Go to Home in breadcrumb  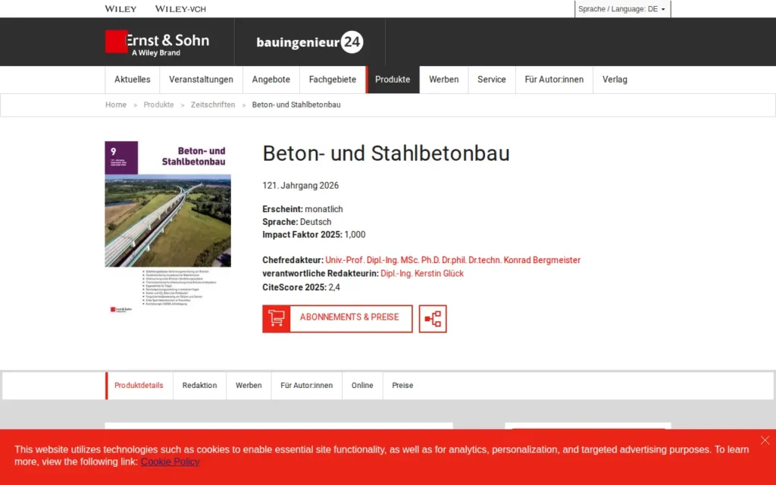tap(116, 105)
